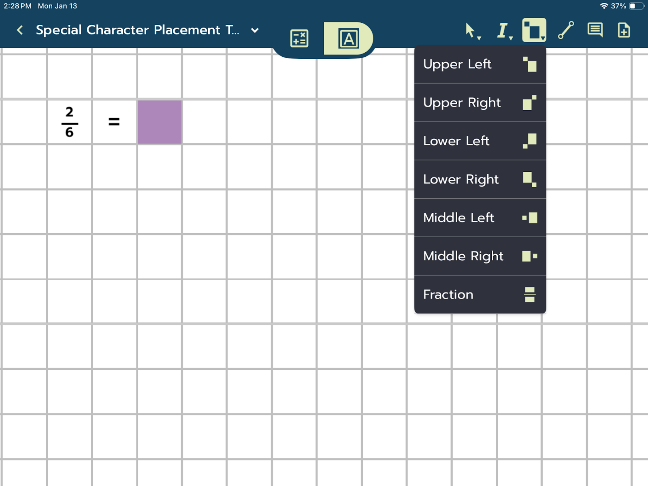This screenshot has width=648, height=486.
Task: Open the italic text style tool
Action: [x=503, y=31]
